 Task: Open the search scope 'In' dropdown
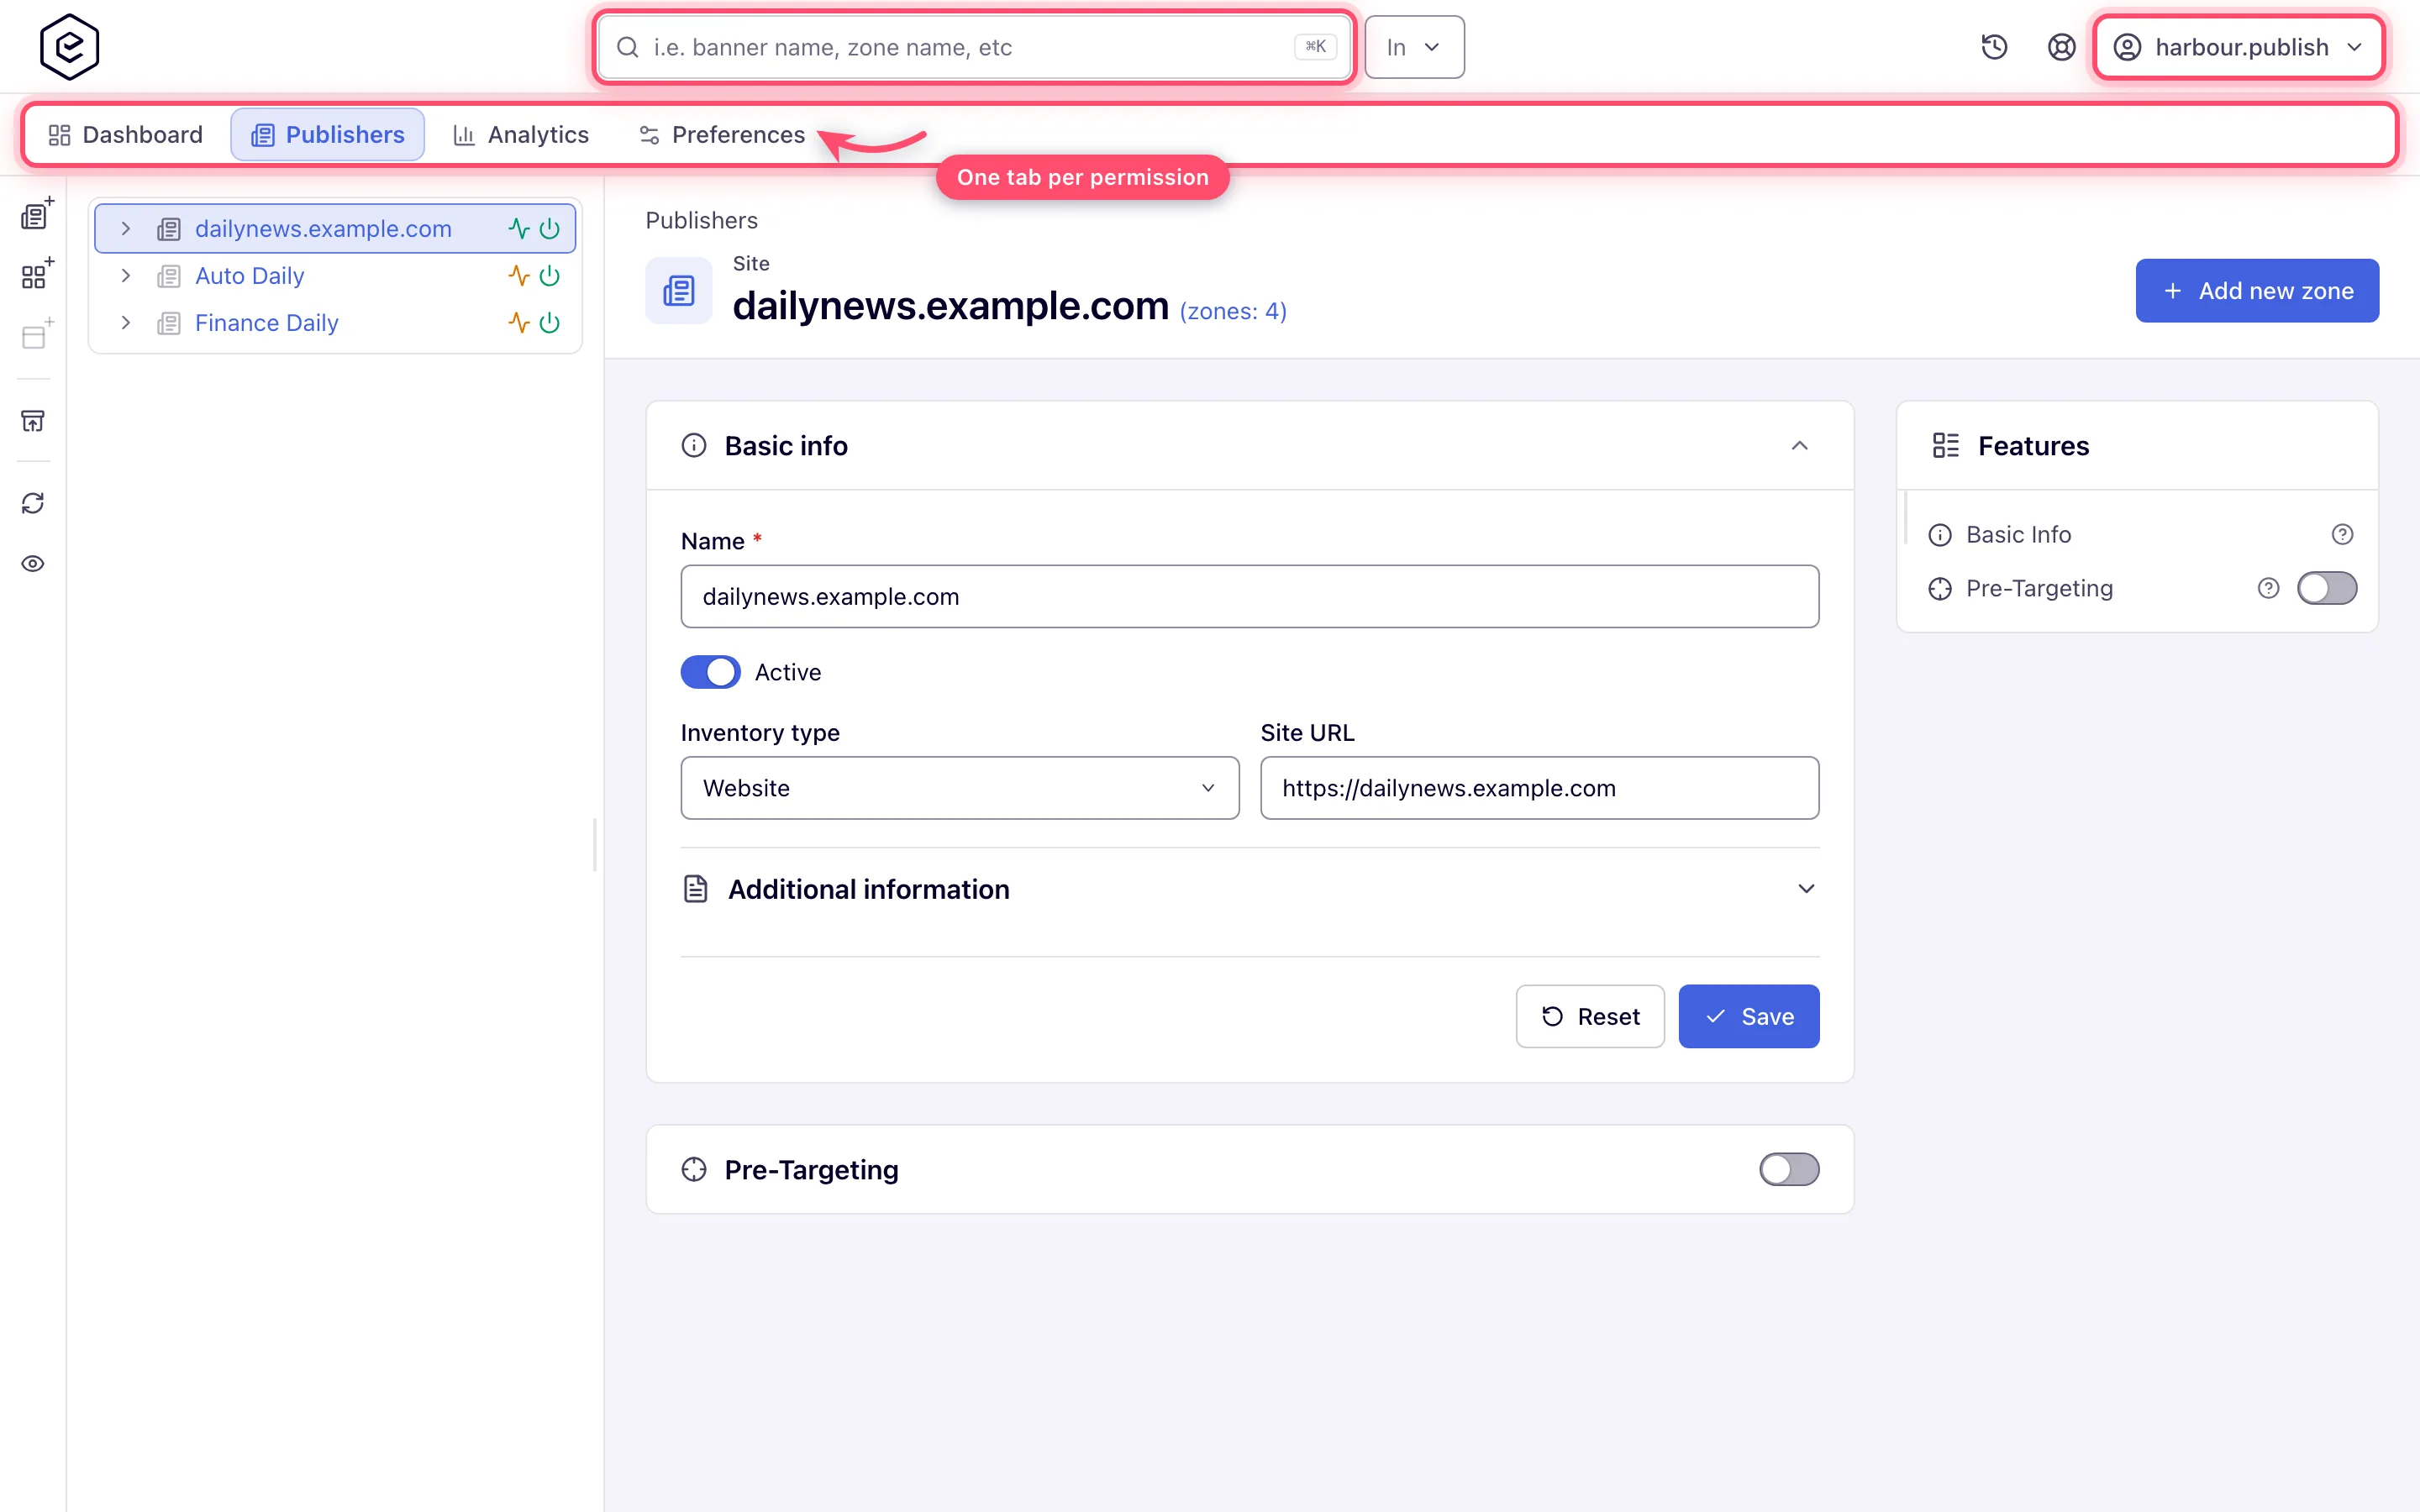tap(1414, 47)
